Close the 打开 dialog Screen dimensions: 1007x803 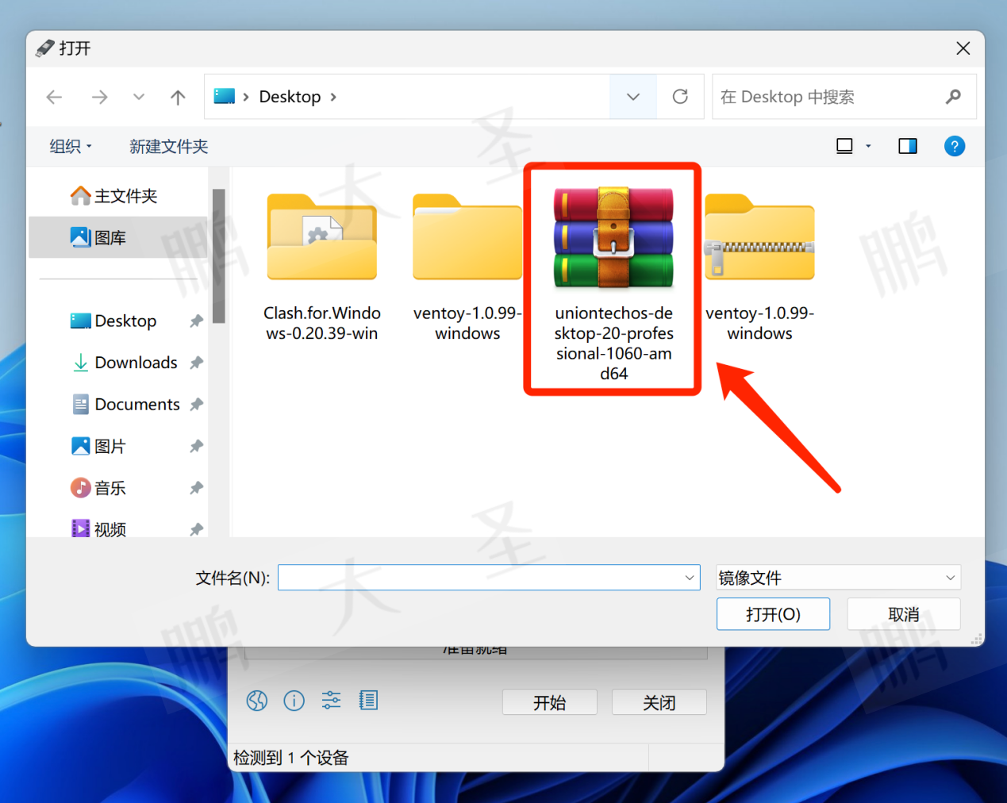[963, 48]
